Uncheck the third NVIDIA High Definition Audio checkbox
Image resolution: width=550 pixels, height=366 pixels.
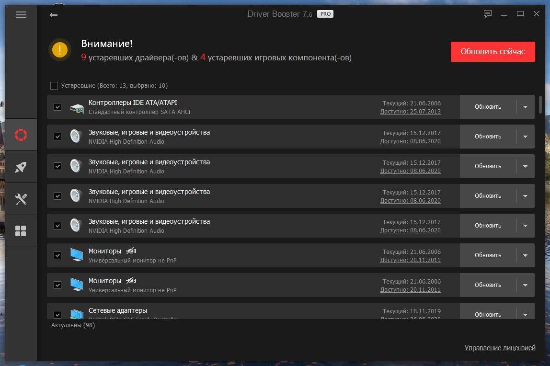click(57, 196)
